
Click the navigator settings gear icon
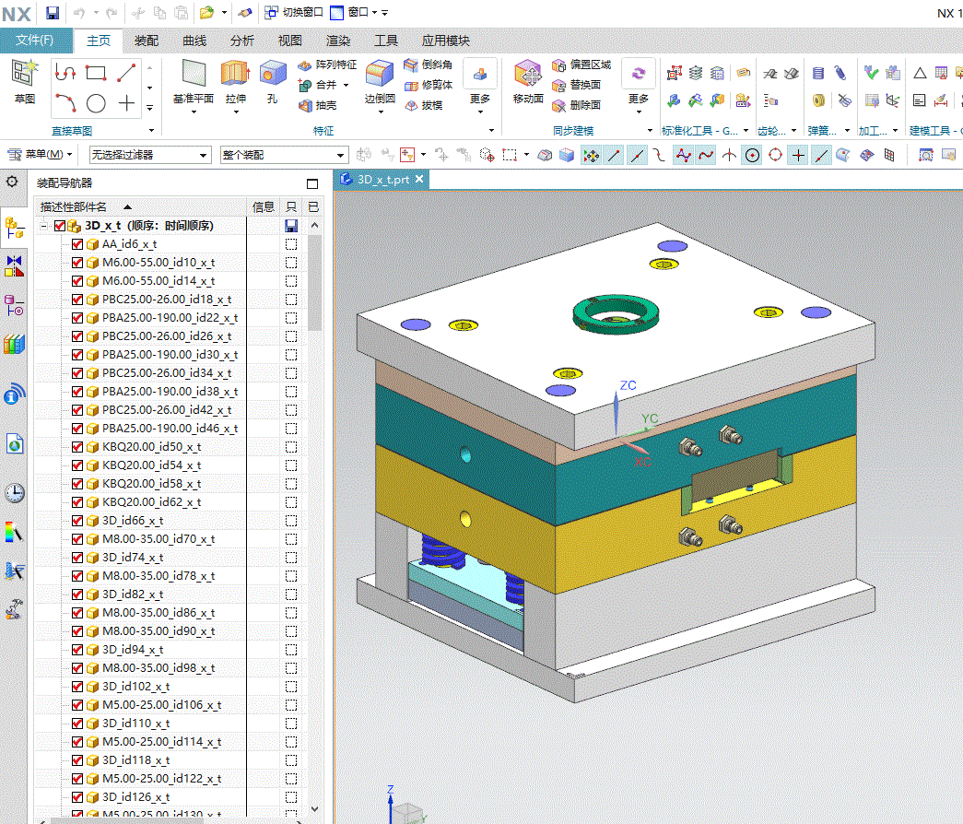coord(12,182)
